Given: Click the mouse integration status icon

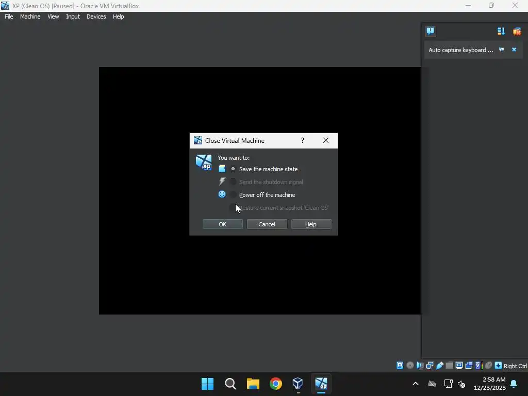Looking at the screenshot, I should coord(489,366).
